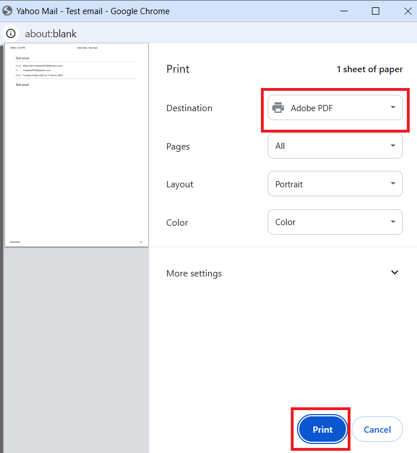This screenshot has width=417, height=453.
Task: Click the about:blank address text
Action: [51, 34]
